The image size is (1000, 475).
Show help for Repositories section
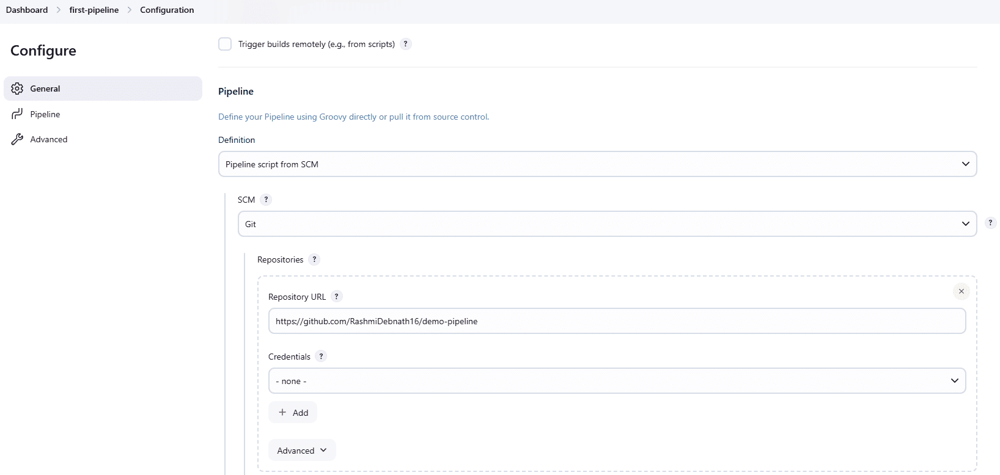pyautogui.click(x=314, y=259)
